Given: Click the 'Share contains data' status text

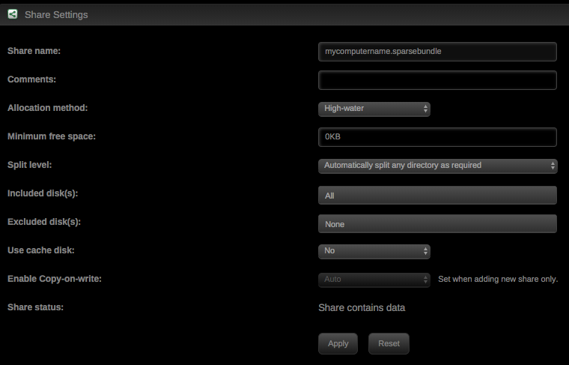Looking at the screenshot, I should (362, 307).
